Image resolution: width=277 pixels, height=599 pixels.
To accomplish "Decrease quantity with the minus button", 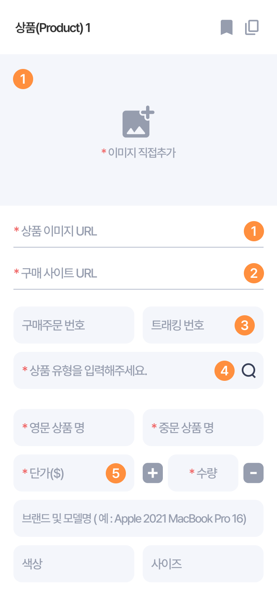I will click(x=253, y=473).
